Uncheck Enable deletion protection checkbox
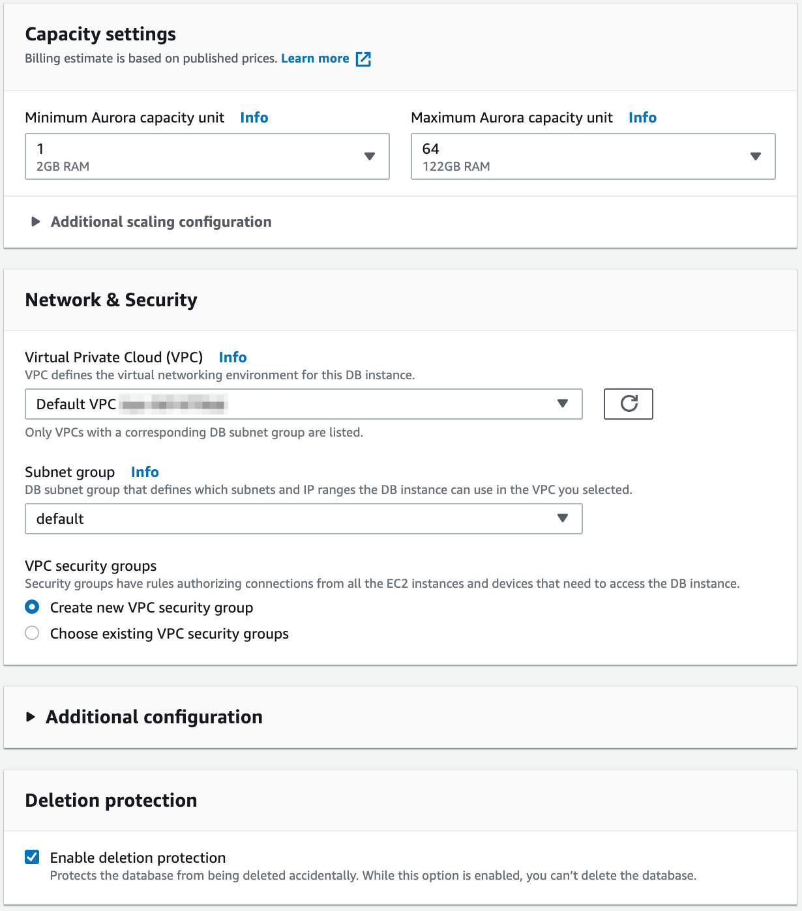 pos(32,857)
